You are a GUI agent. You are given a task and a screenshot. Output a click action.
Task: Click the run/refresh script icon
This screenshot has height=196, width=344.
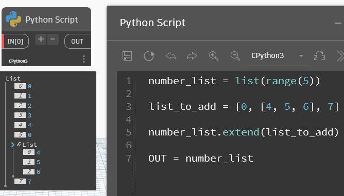149,56
